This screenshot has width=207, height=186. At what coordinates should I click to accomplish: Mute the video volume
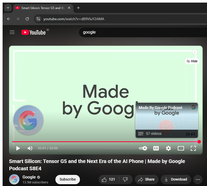click(30, 148)
